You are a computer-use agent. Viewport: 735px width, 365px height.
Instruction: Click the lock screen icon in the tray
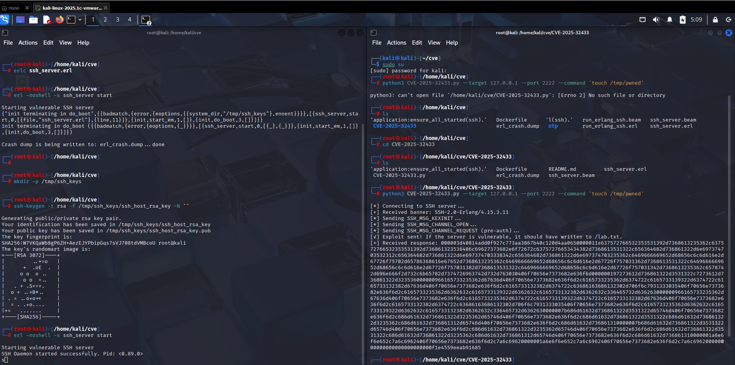point(715,19)
